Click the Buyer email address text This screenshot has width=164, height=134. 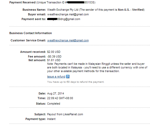(x=68, y=14)
